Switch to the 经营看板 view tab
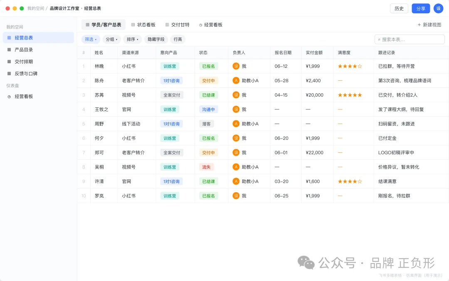Image resolution: width=449 pixels, height=281 pixels. click(211, 25)
